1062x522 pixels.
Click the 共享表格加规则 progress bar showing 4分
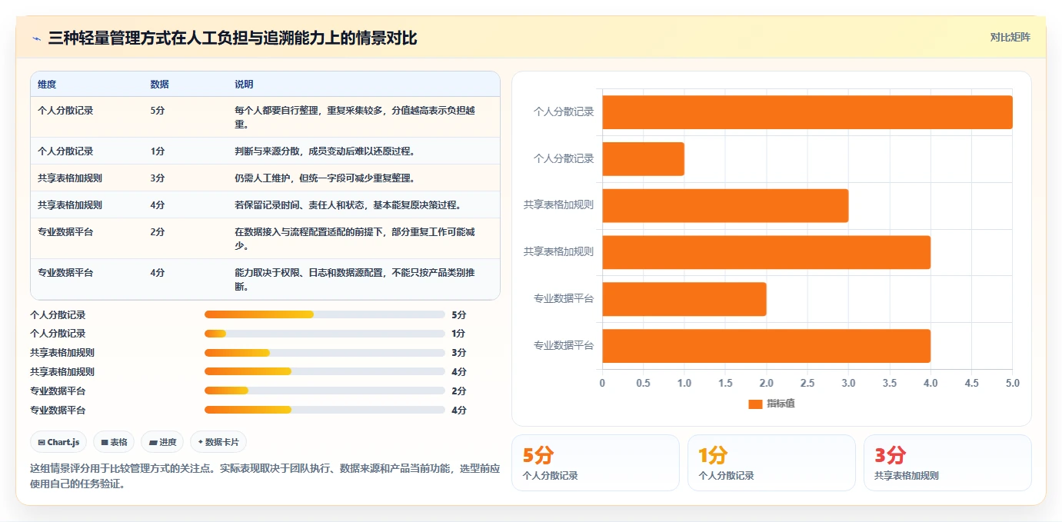coord(325,371)
